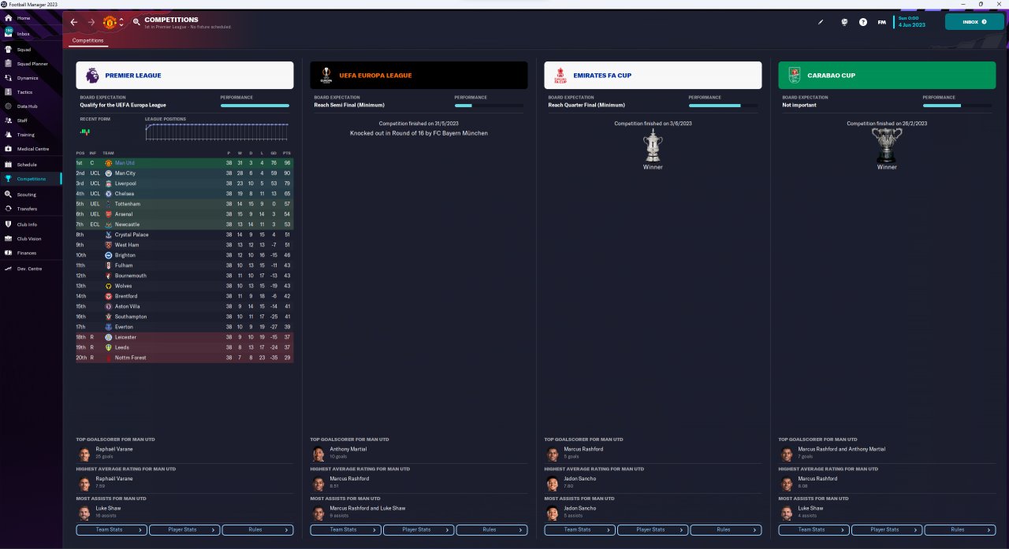Open Club Vision in sidebar
1009x549 pixels.
coord(29,239)
